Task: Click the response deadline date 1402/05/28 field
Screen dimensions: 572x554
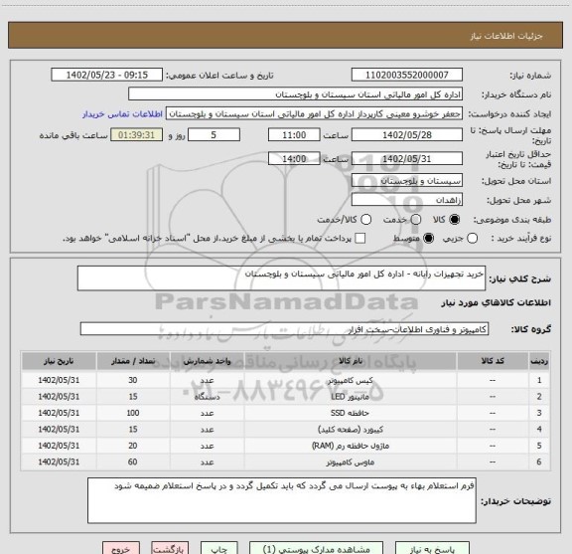Action: click(x=407, y=135)
